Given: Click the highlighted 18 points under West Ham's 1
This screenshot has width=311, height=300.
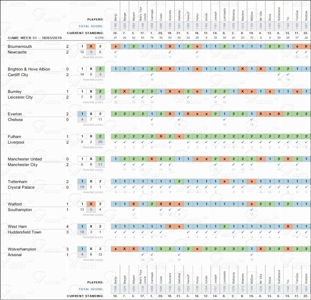Looking at the screenshot, I should (x=82, y=232).
